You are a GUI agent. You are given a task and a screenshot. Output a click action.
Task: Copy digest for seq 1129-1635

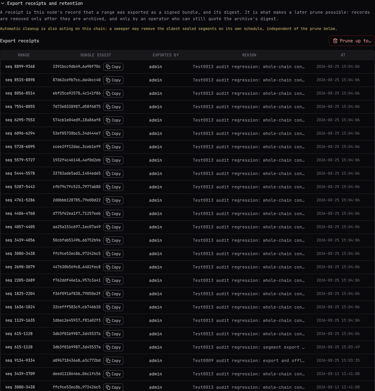113,321
